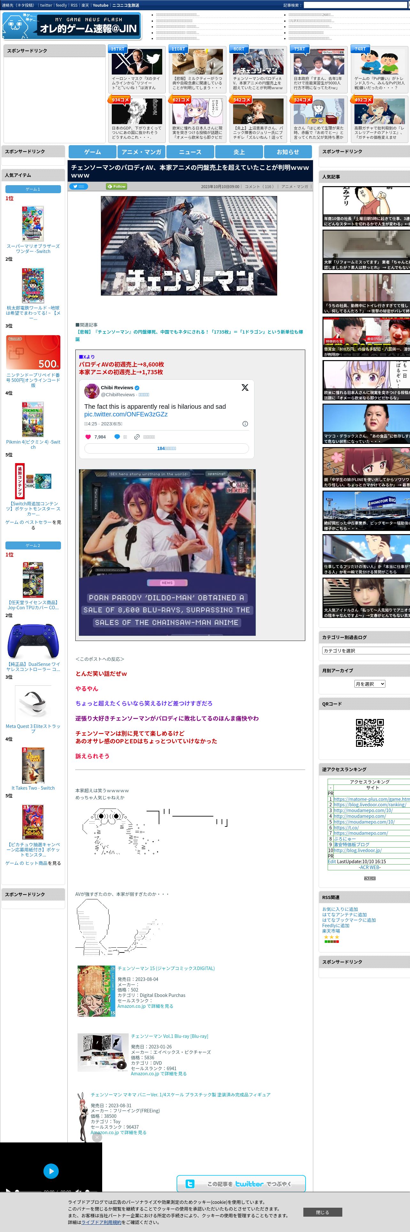Image resolution: width=410 pixels, height=1232 pixels.
Task: Open the 【悲報】 related Chainsaw Man article link
Action: [x=189, y=335]
